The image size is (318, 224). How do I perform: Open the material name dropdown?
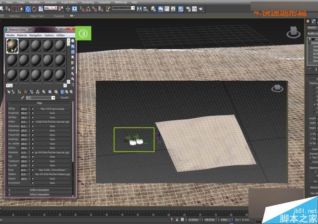(53, 98)
